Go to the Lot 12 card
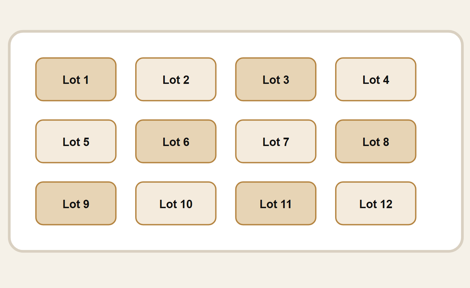 [x=376, y=203]
